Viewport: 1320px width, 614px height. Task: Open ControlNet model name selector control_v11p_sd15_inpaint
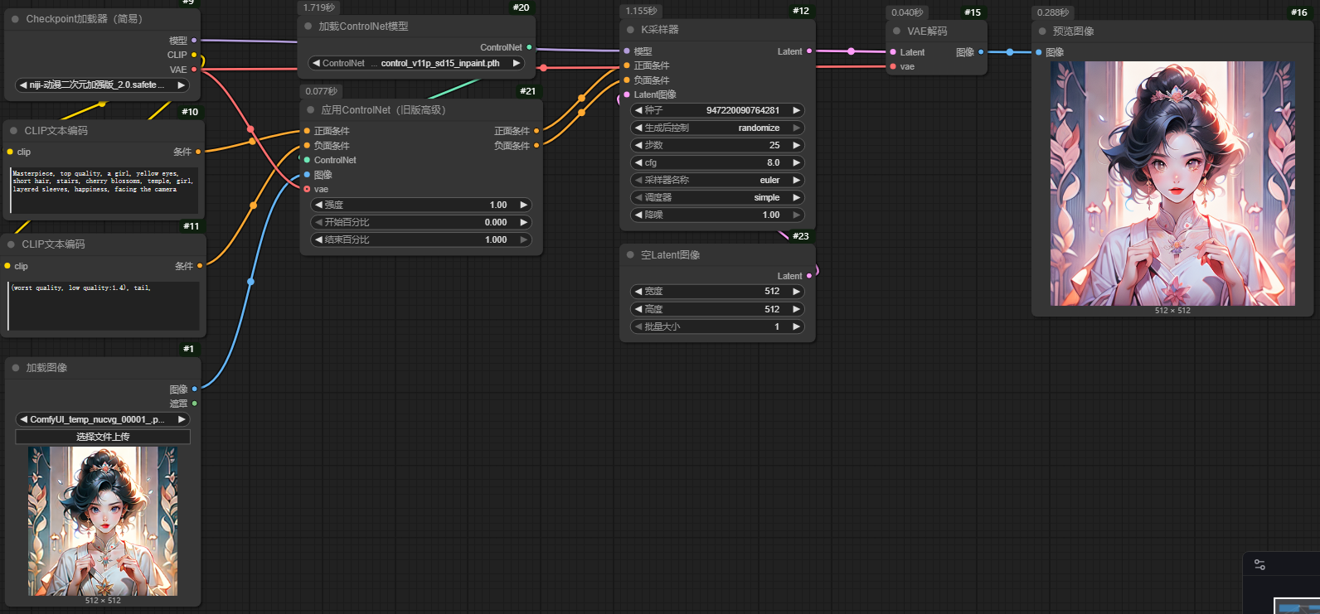click(x=439, y=63)
